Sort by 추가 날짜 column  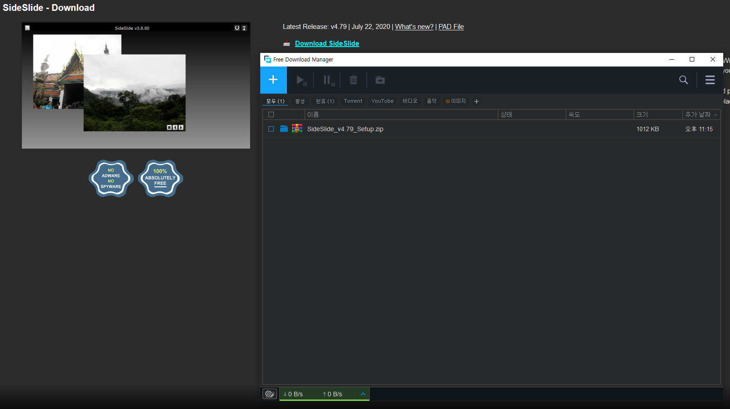click(x=701, y=114)
